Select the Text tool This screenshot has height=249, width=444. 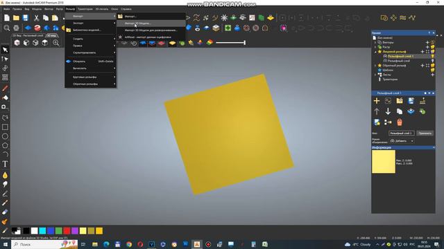click(x=5, y=164)
